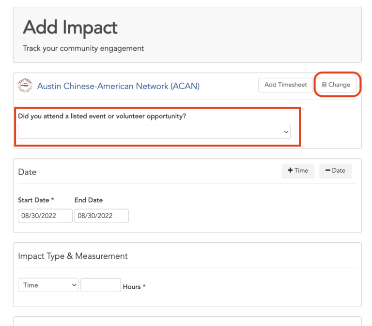This screenshot has width=372, height=326.
Task: Click the Date section heading
Action: 27,172
